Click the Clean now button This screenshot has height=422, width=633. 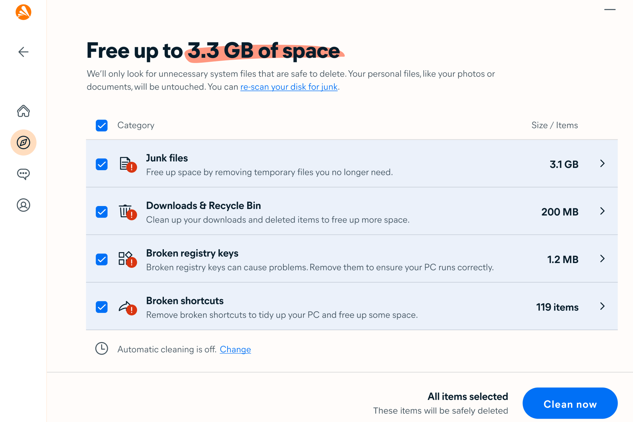pyautogui.click(x=570, y=403)
